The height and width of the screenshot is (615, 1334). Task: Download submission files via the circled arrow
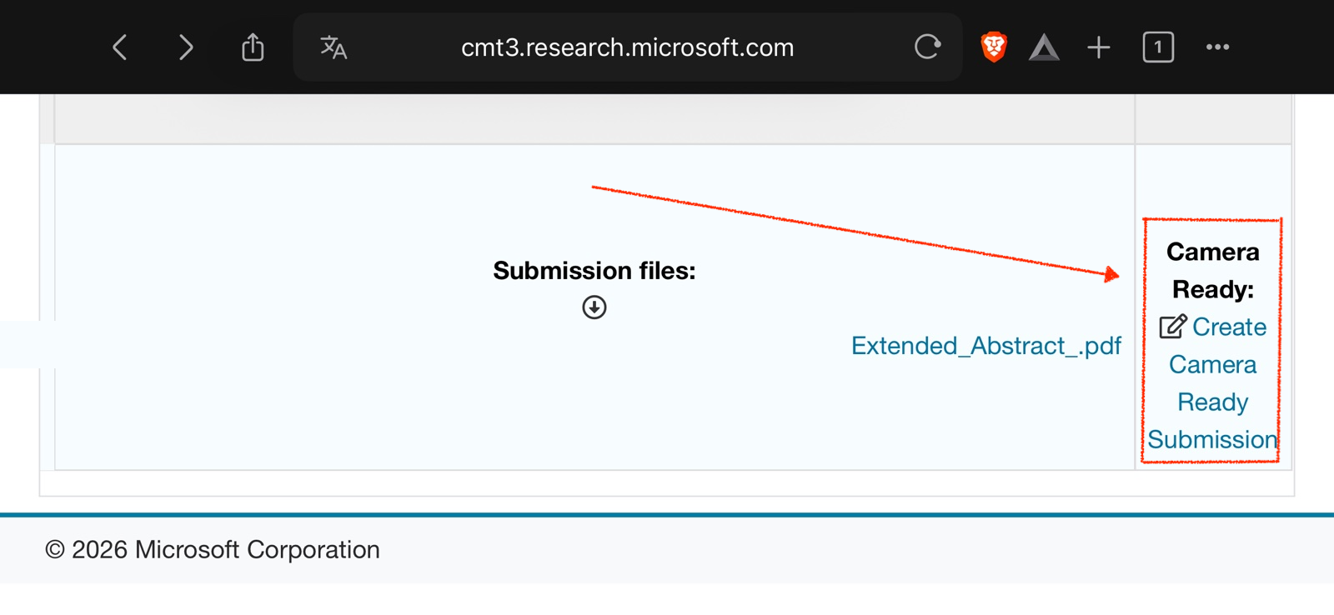594,307
